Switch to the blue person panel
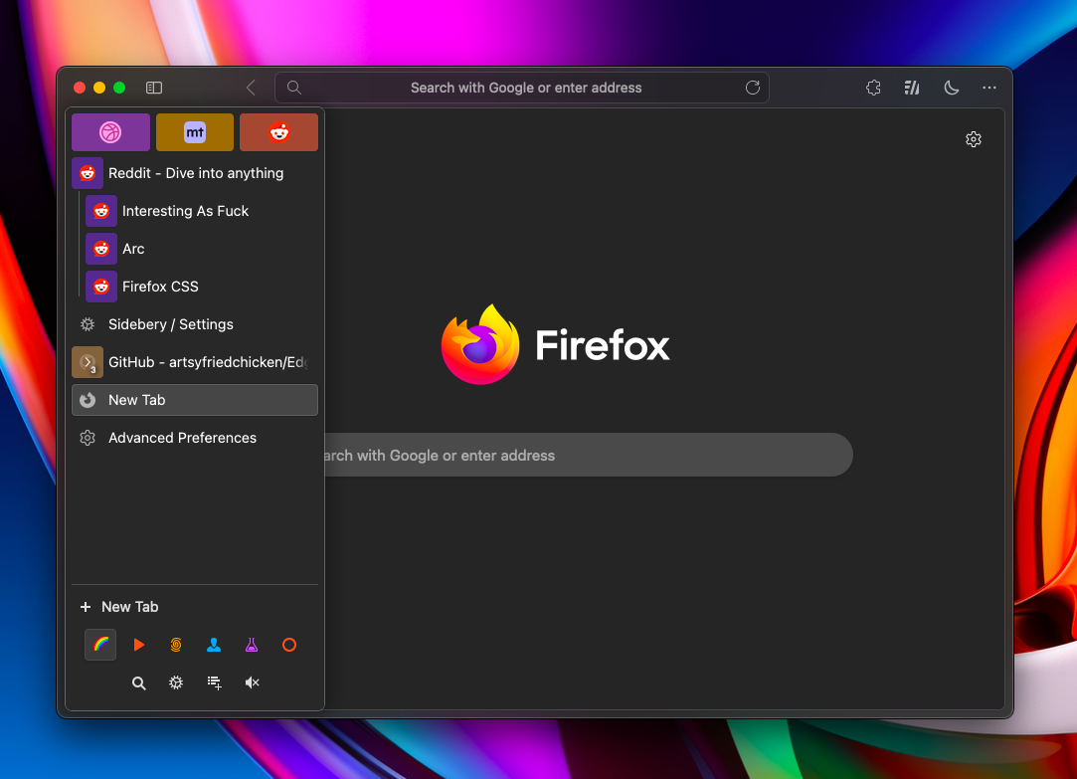The height and width of the screenshot is (779, 1077). [x=214, y=645]
